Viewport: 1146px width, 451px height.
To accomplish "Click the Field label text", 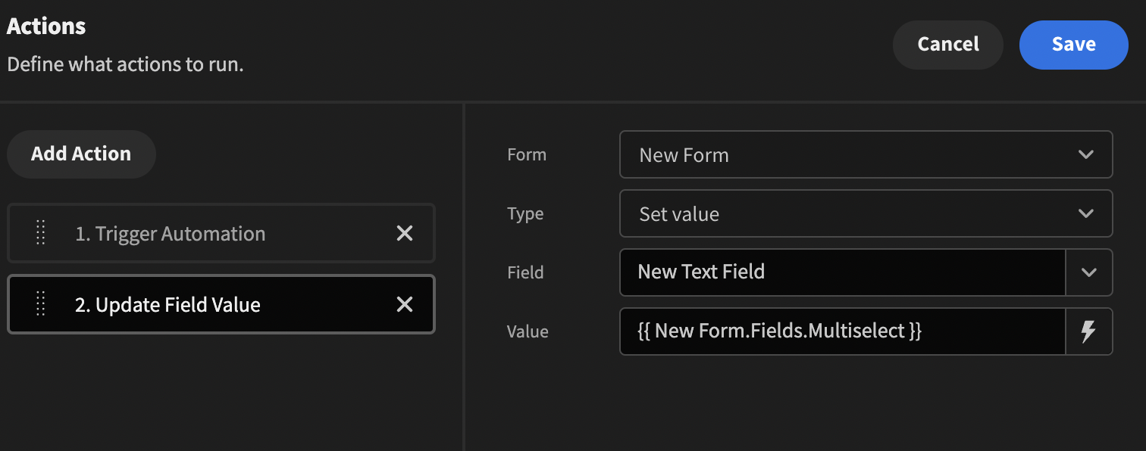I will click(x=525, y=272).
